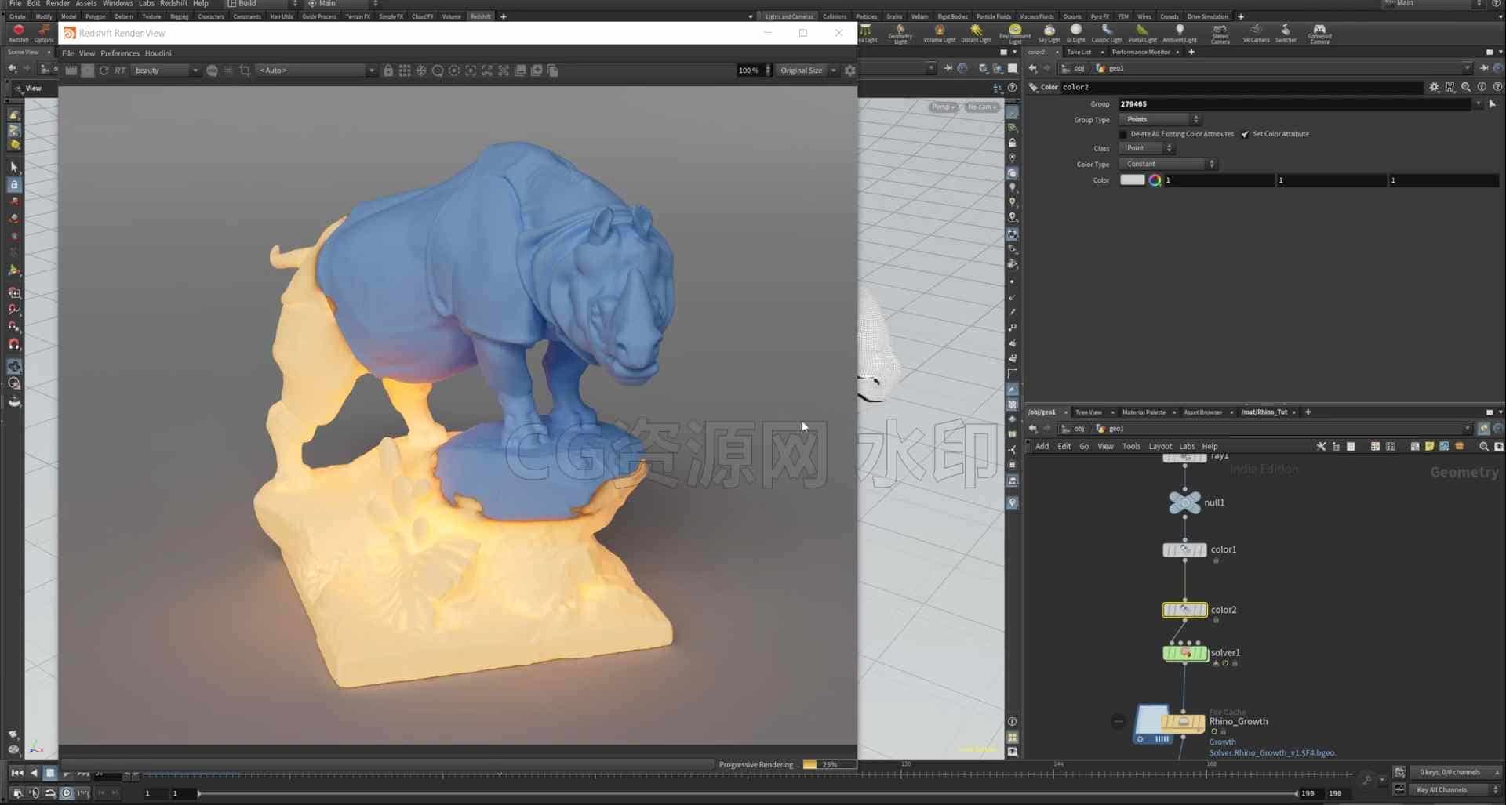Open the Group Type Points dropdown

pyautogui.click(x=1160, y=120)
